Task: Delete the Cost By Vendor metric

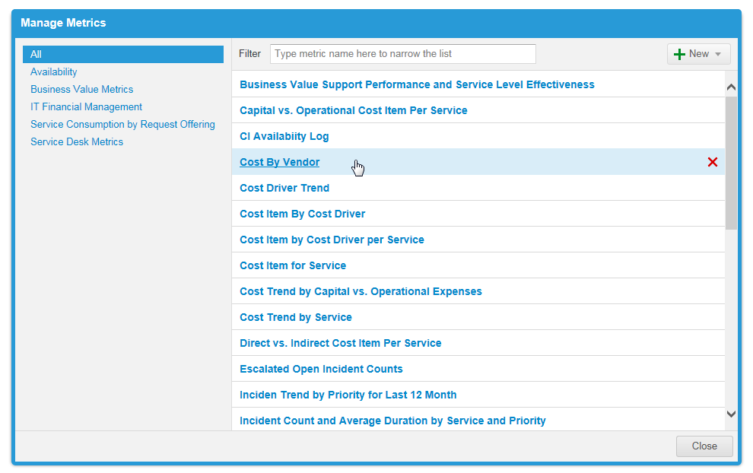Action: 712,162
